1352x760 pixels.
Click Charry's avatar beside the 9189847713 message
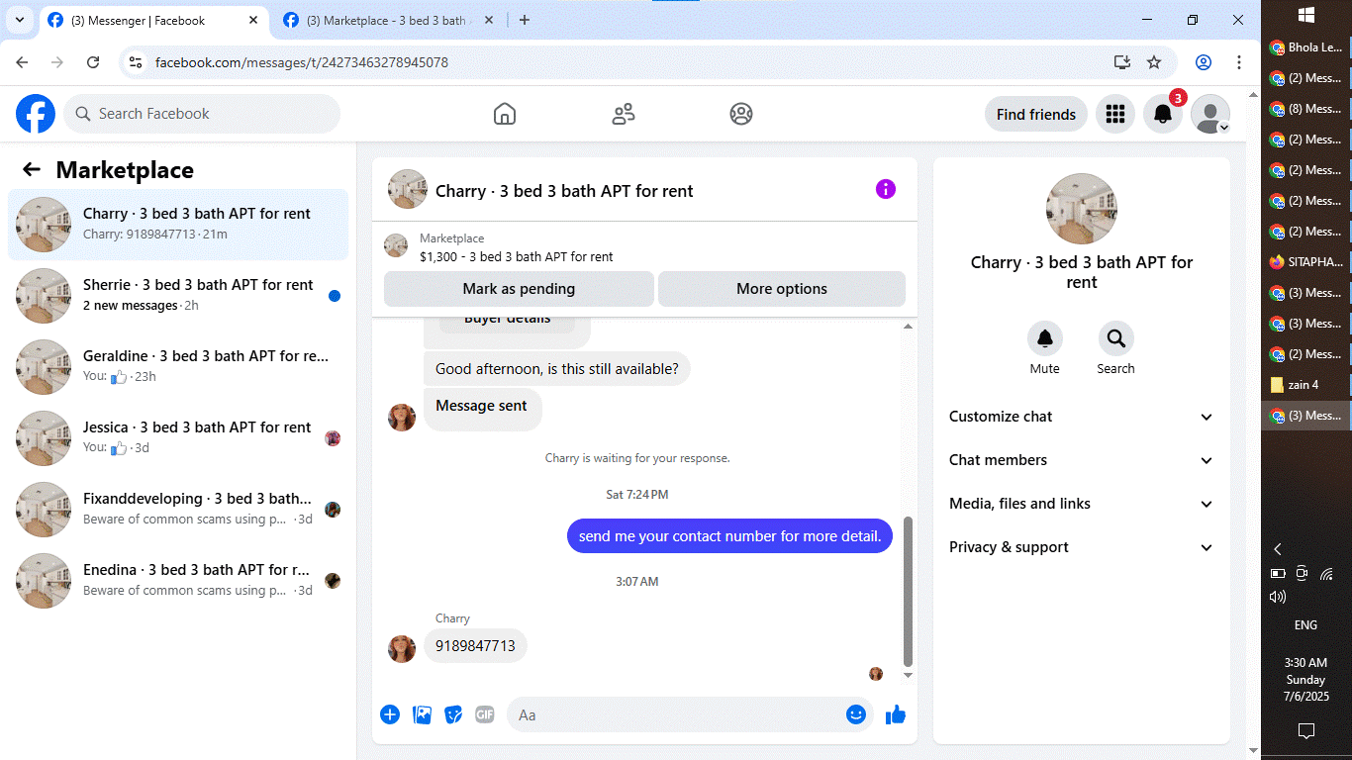(x=402, y=648)
